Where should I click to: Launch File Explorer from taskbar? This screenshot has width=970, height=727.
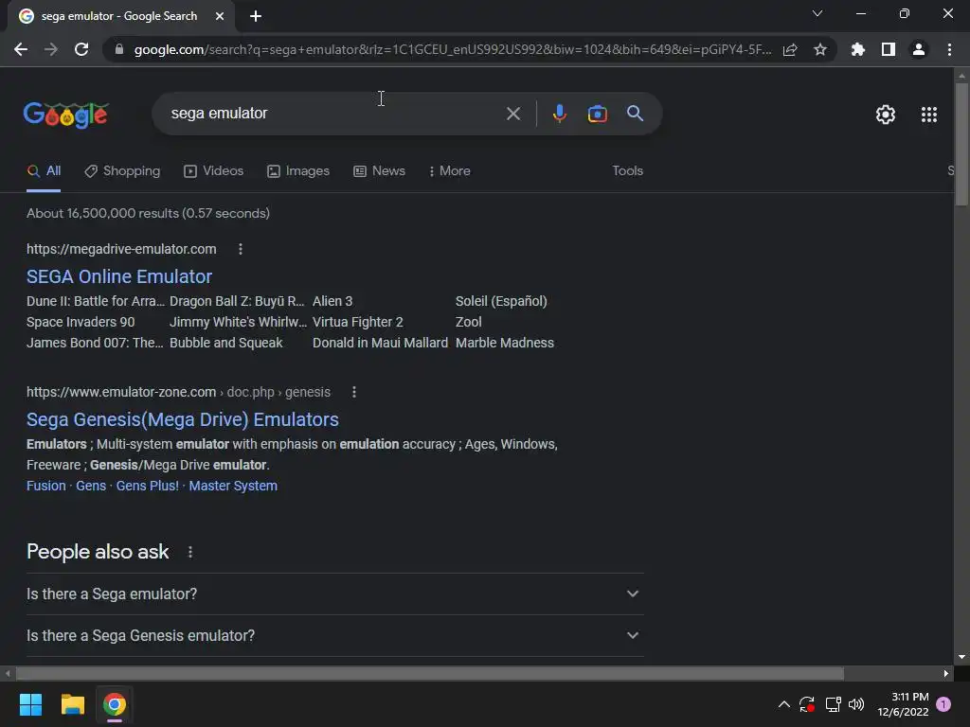click(x=72, y=704)
